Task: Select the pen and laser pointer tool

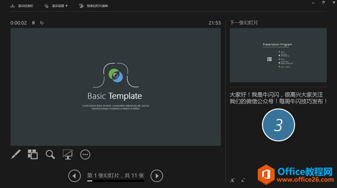Action: coord(16,154)
